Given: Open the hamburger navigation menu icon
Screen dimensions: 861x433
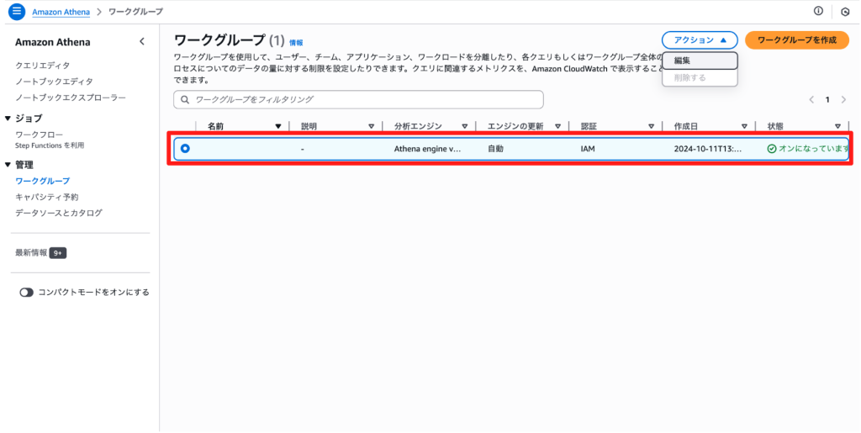Looking at the screenshot, I should 17,11.
